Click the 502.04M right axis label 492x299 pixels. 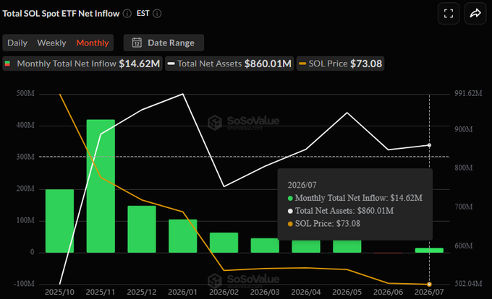[468, 284]
